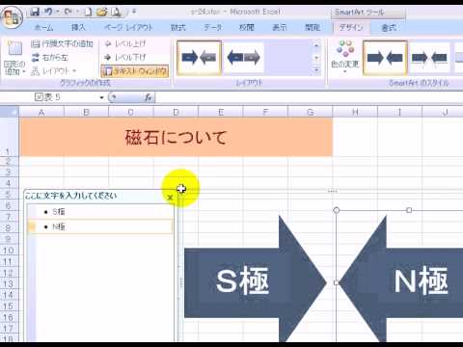Select the first SmartArt style thumbnail

pos(385,58)
